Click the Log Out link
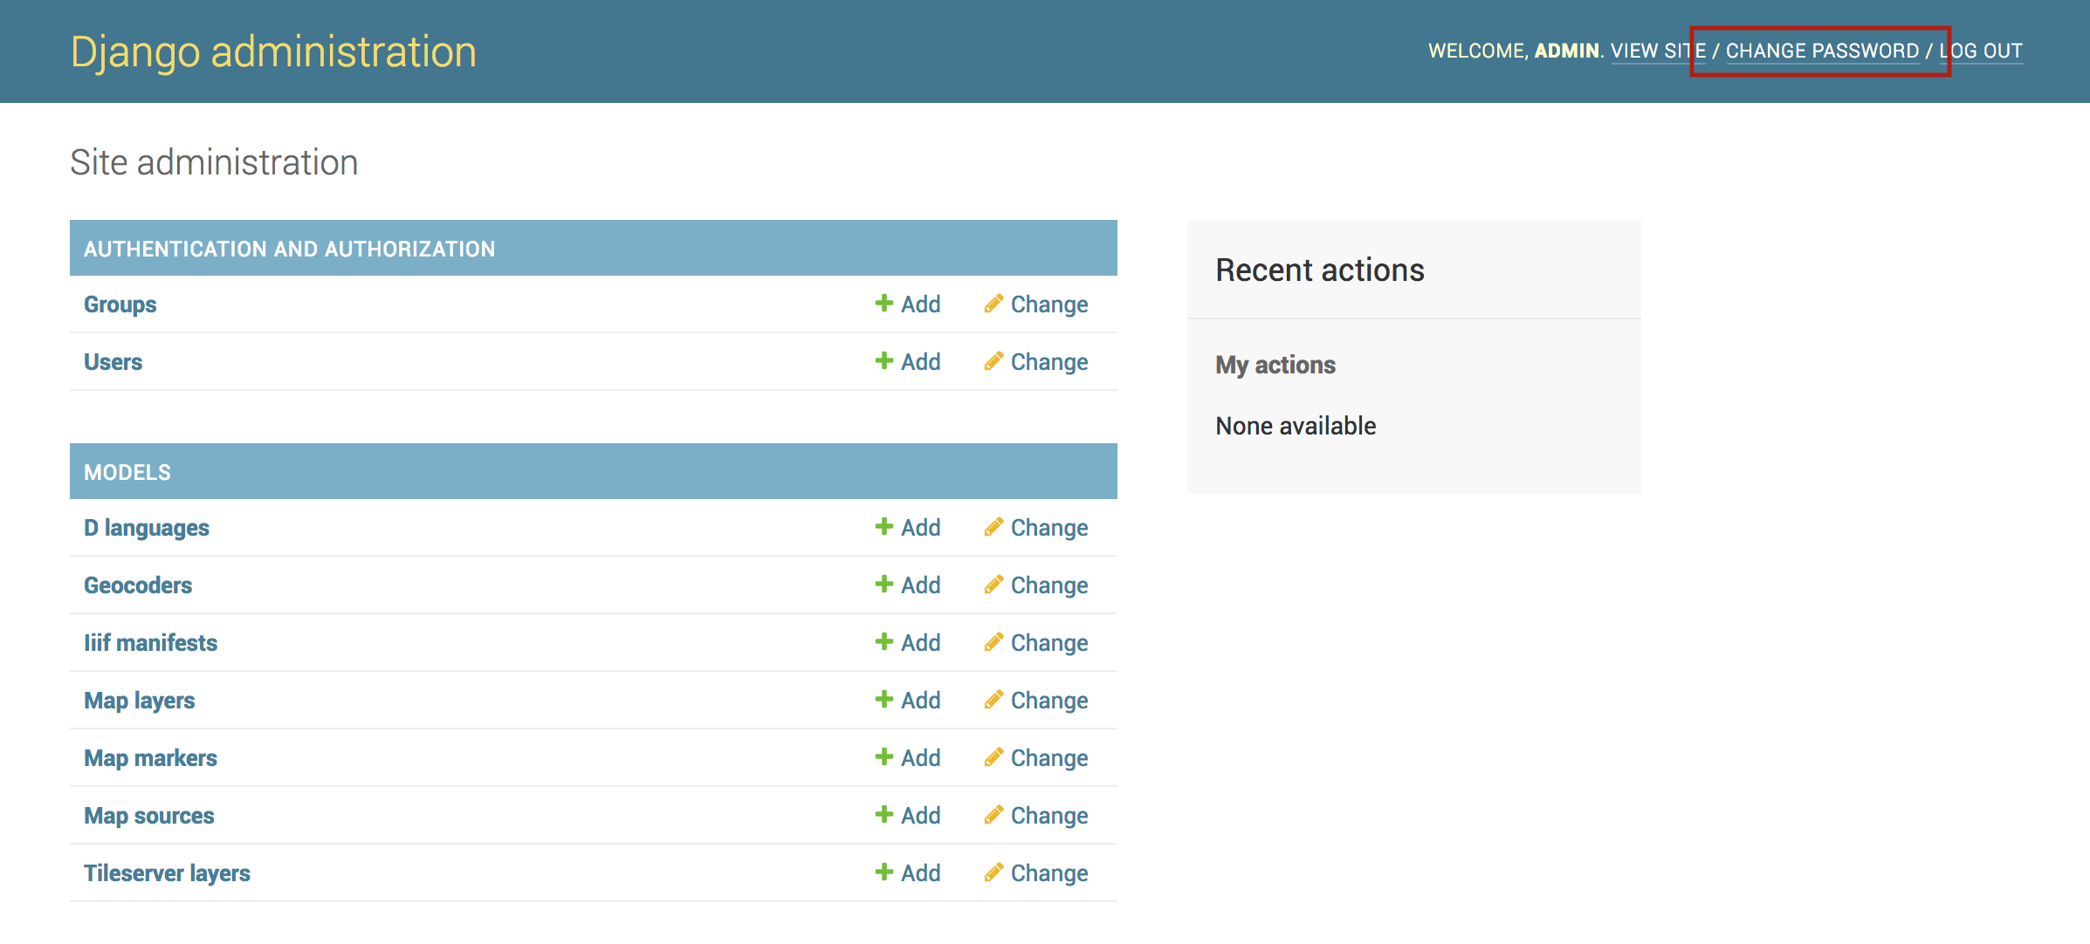 1981,51
